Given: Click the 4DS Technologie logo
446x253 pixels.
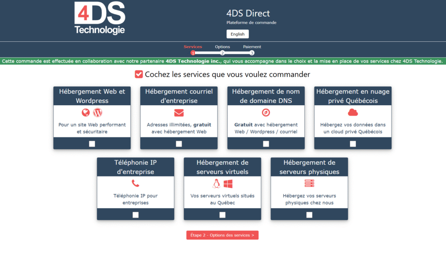Looking at the screenshot, I should tap(100, 18).
